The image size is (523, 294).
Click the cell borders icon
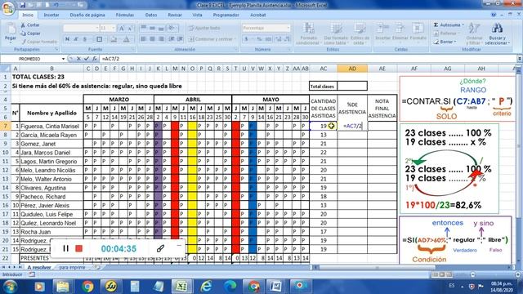pyautogui.click(x=100, y=39)
